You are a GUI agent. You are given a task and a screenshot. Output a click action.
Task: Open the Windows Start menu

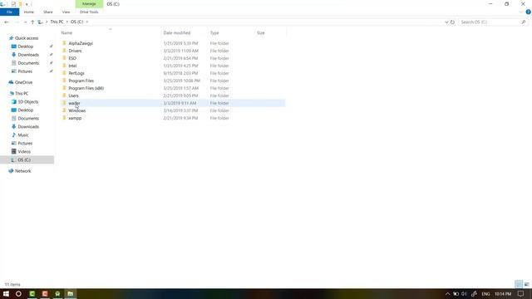[6, 294]
